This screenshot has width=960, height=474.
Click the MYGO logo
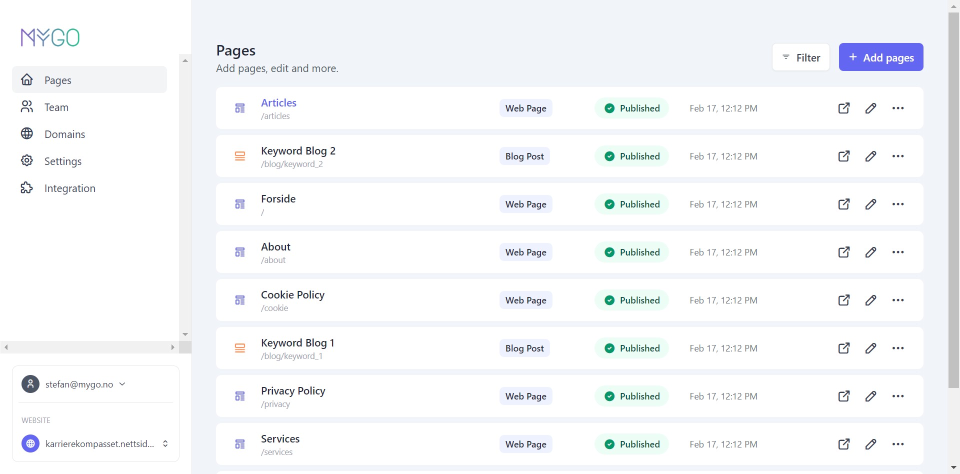click(x=50, y=37)
